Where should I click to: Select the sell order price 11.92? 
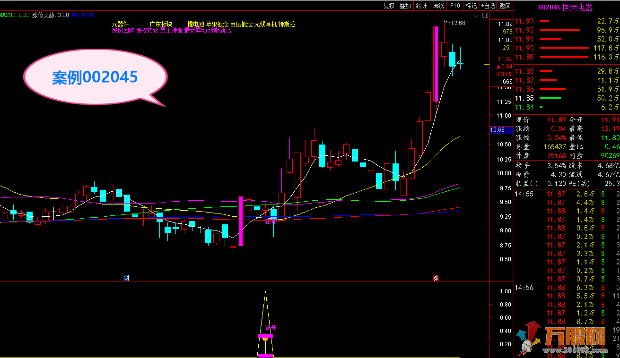pos(524,30)
